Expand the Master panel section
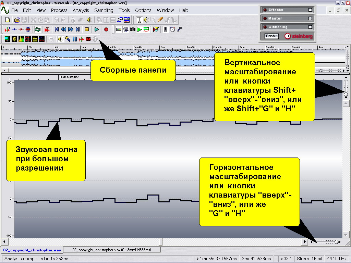Image resolution: width=351 pixels, height=263 pixels. pyautogui.click(x=310, y=18)
